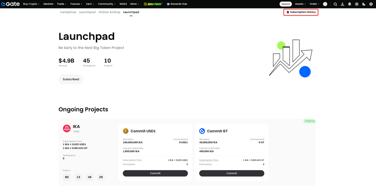
Task: Click the IKA project logo
Action: 67,128
